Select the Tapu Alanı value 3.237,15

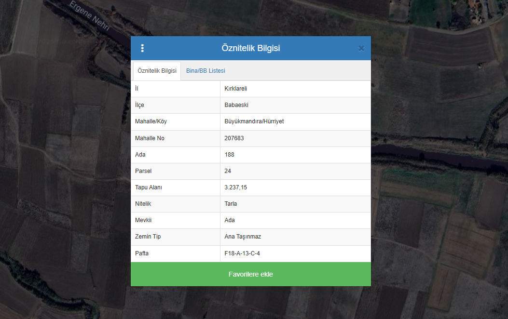(x=236, y=187)
